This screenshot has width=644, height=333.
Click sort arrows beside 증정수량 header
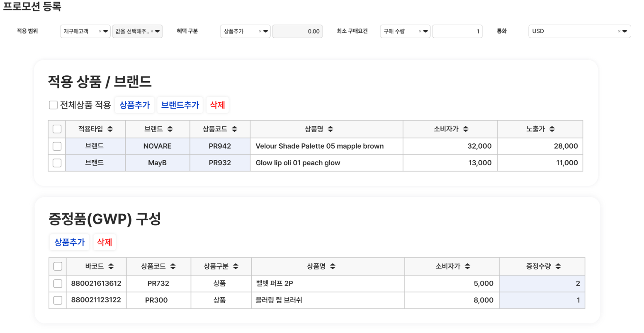(x=558, y=266)
